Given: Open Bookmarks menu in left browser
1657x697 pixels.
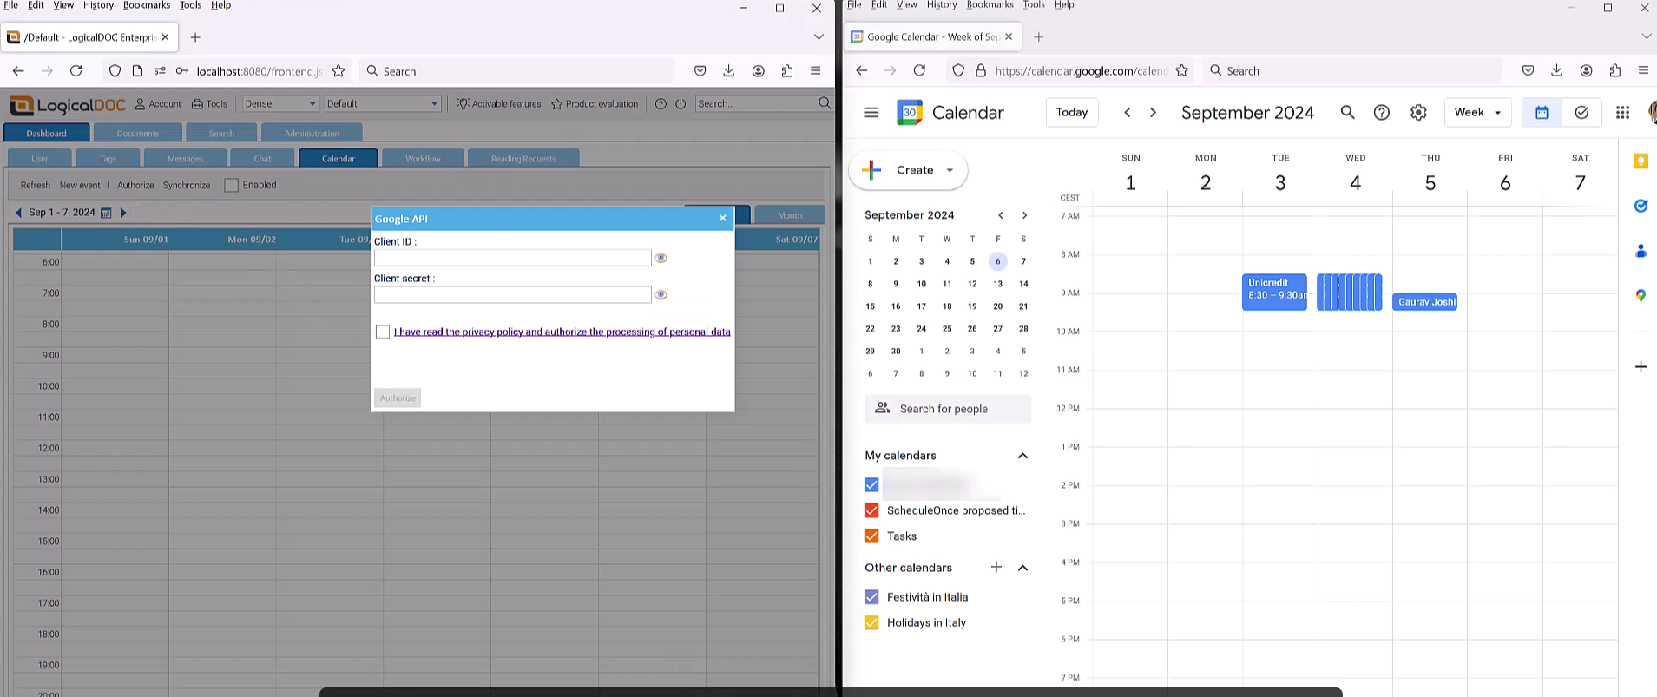Looking at the screenshot, I should (x=147, y=5).
